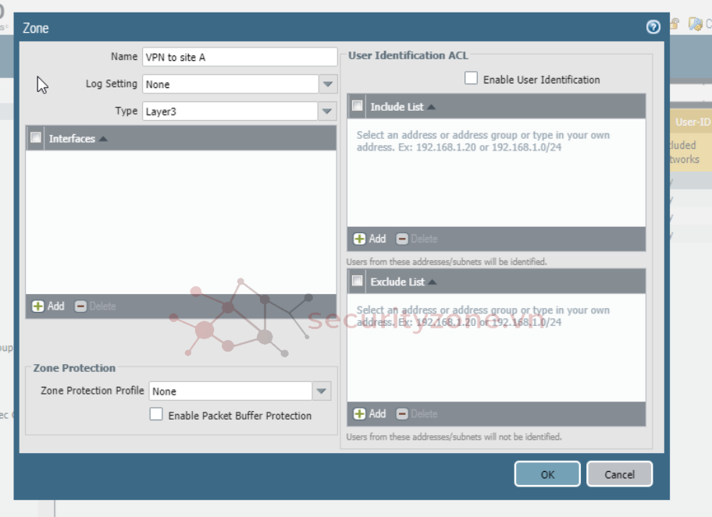The image size is (712, 517).
Task: Click the Name field with VPN to site A
Action: tap(239, 57)
